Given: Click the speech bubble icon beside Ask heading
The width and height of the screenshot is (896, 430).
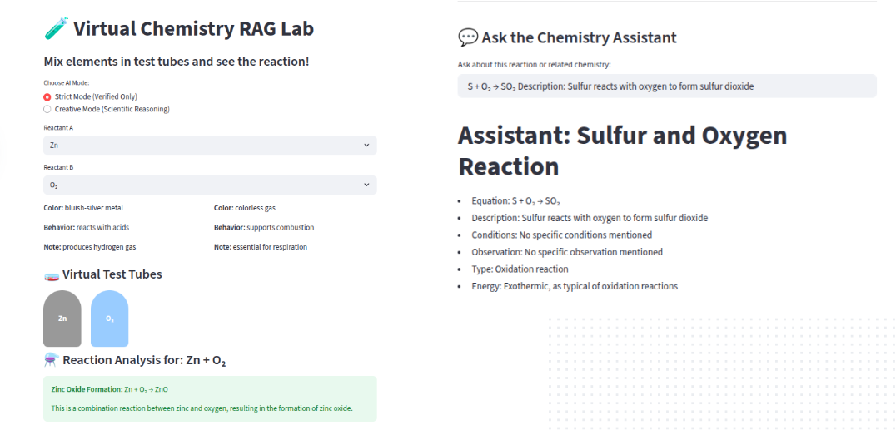Looking at the screenshot, I should (x=467, y=37).
